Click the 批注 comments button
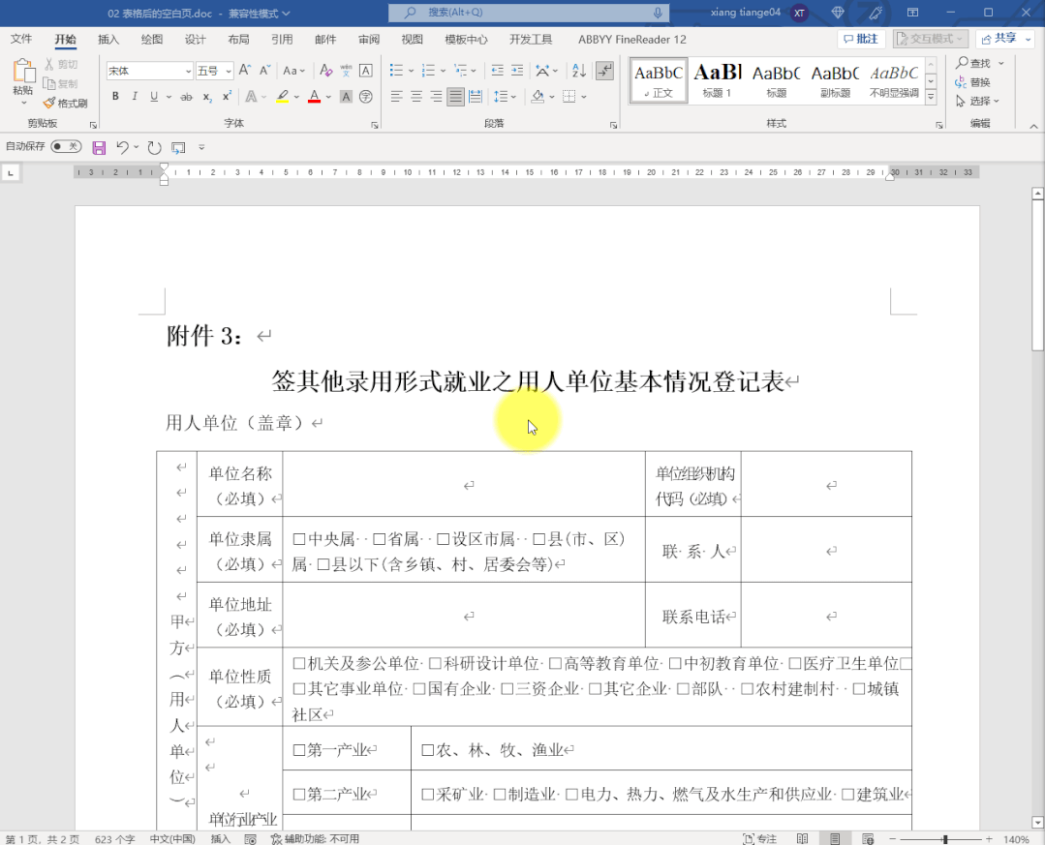Viewport: 1045px width, 845px height. point(860,38)
